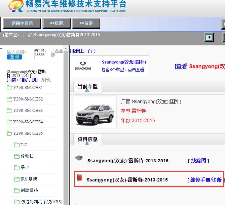Click the arrow panel-toggle icon in gray bar
Image resolution: width=225 pixels, height=205 pixels.
(209, 37)
